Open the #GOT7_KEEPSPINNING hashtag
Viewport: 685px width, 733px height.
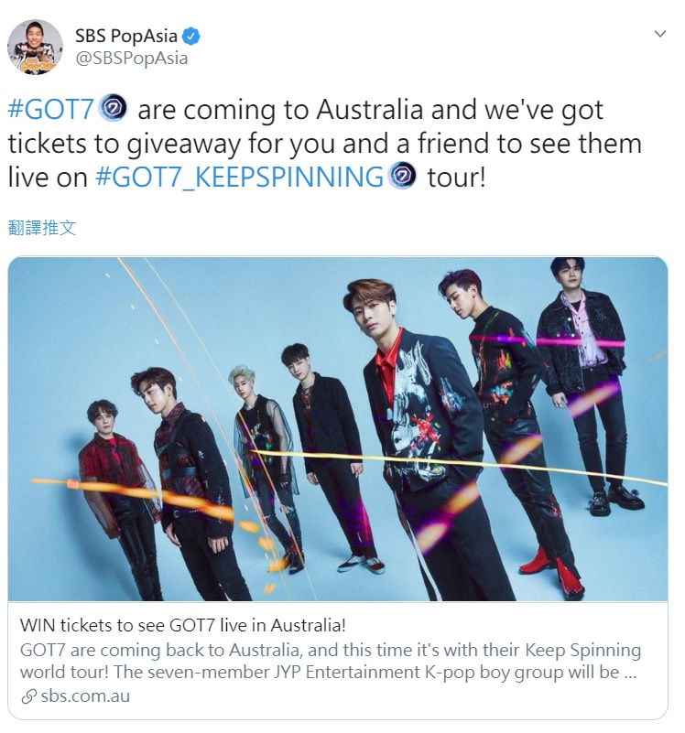[239, 177]
